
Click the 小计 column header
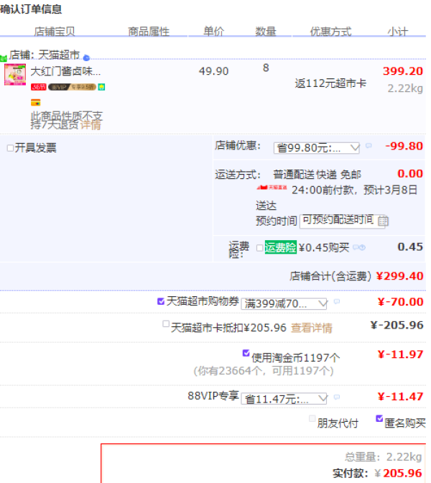(x=397, y=32)
